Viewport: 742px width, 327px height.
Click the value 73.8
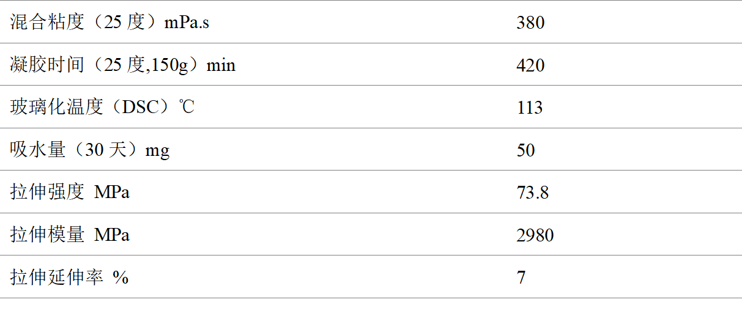[532, 193]
